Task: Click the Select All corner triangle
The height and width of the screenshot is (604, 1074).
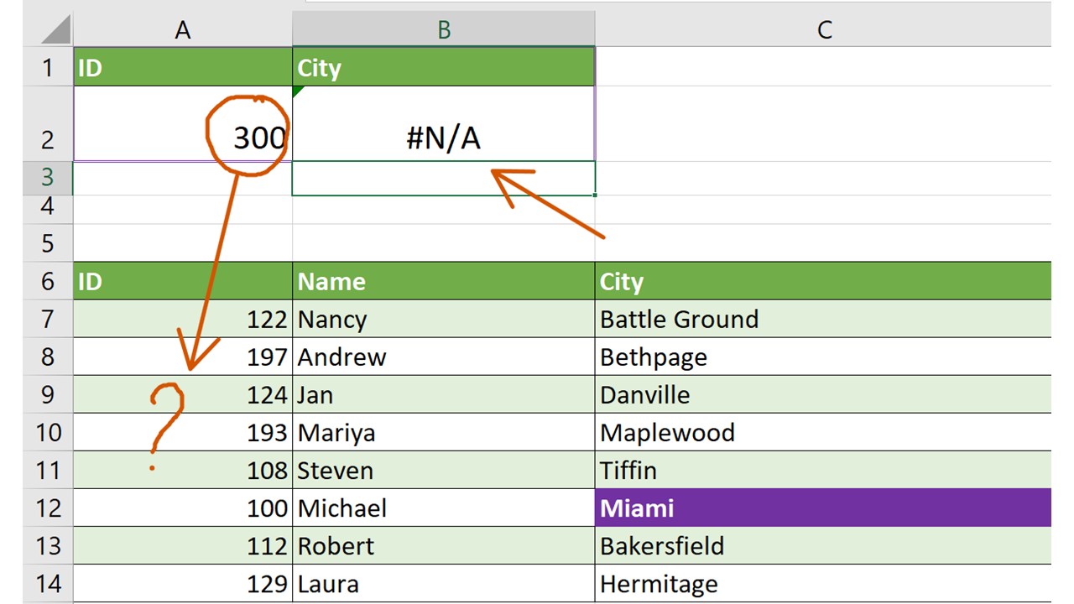Action: (x=55, y=31)
